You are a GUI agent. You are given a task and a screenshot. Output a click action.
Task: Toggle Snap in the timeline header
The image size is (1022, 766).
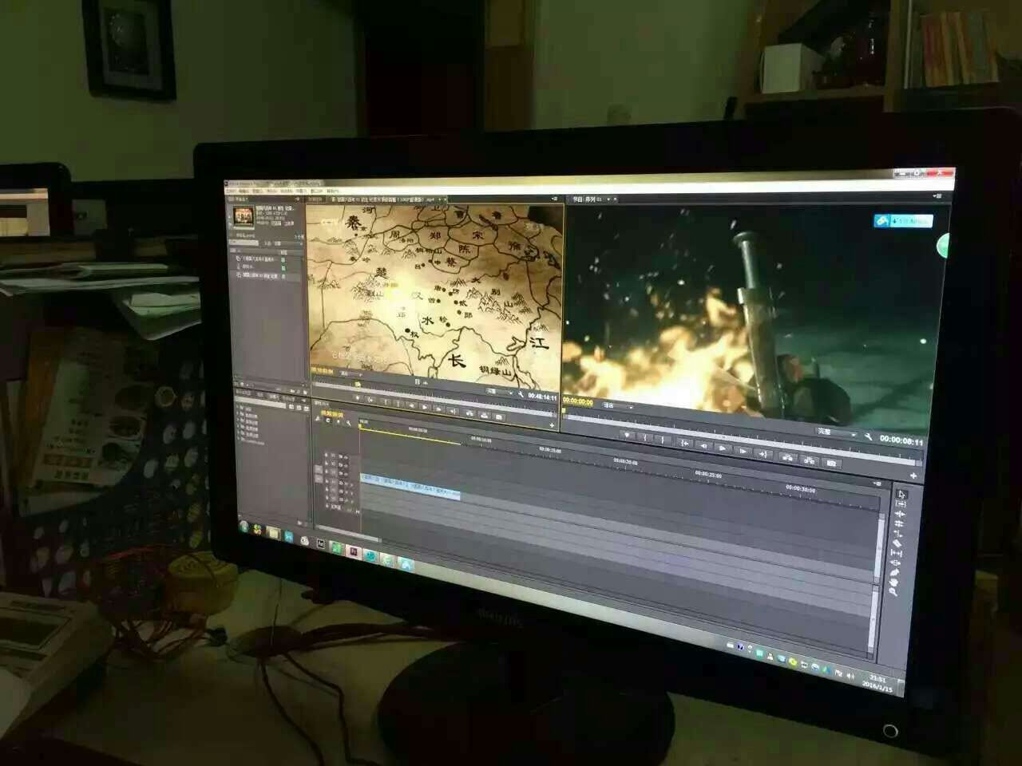click(x=328, y=420)
